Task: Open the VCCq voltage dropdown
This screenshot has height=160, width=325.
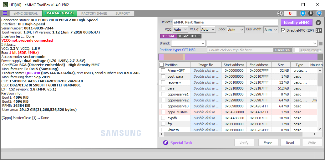Action: tap(208, 30)
